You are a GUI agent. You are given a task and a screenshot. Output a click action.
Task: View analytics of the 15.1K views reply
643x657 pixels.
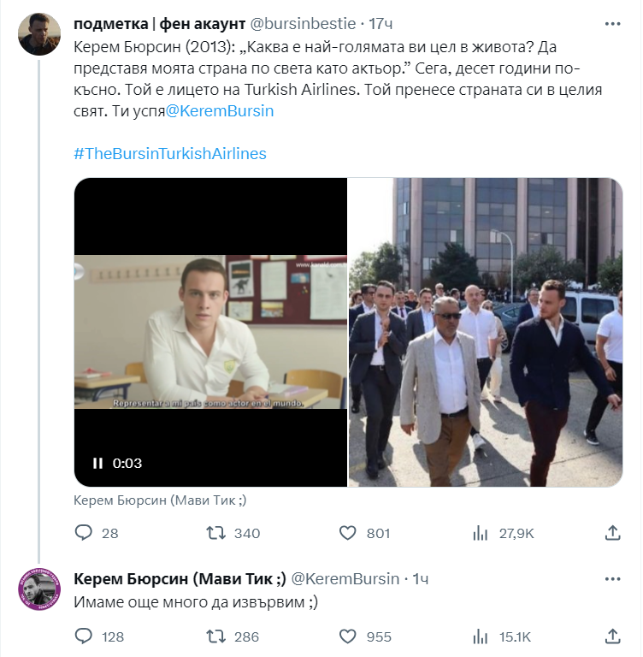(x=481, y=636)
